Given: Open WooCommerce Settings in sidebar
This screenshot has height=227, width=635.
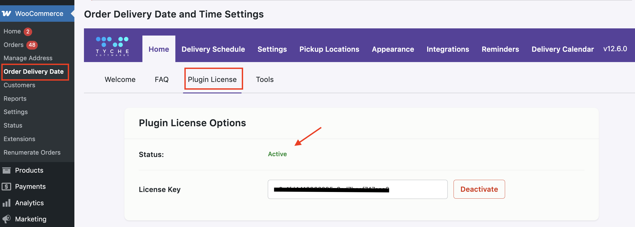Looking at the screenshot, I should pyautogui.click(x=16, y=112).
